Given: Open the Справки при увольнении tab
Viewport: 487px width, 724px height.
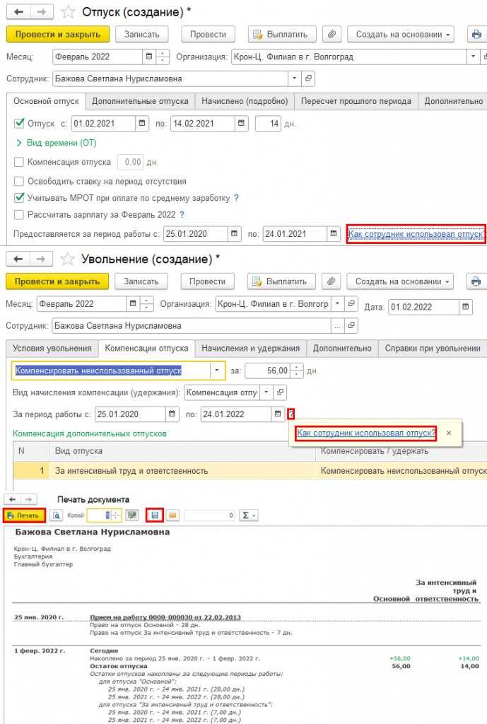Looking at the screenshot, I should click(433, 348).
